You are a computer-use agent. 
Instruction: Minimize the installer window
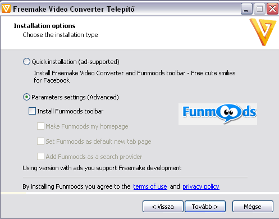(246, 8)
